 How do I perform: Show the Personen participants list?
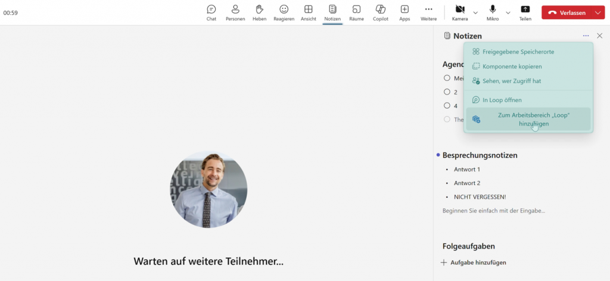click(x=235, y=13)
